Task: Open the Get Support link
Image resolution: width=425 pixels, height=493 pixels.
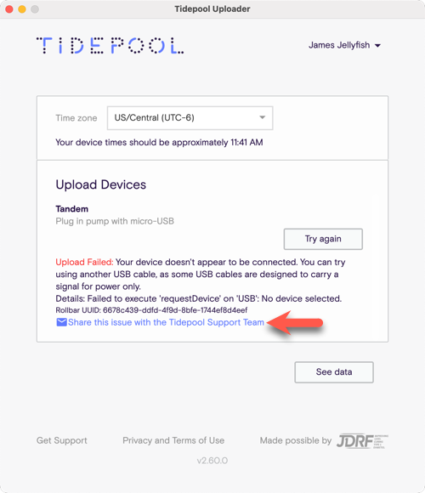Action: coord(62,440)
